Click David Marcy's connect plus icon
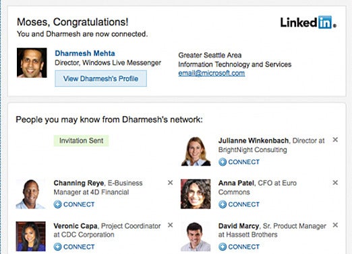The height and width of the screenshot is (254, 352). (223, 247)
